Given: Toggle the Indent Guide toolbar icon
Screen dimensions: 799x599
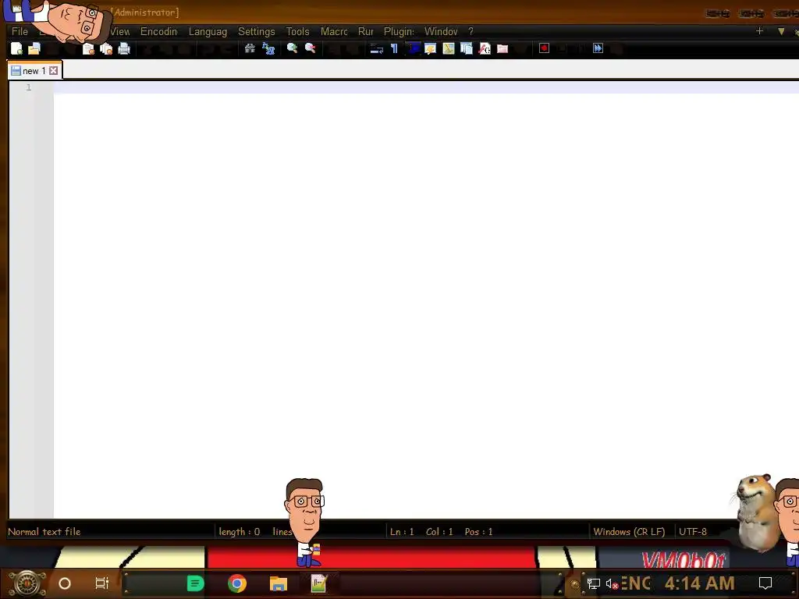Looking at the screenshot, I should (x=412, y=48).
